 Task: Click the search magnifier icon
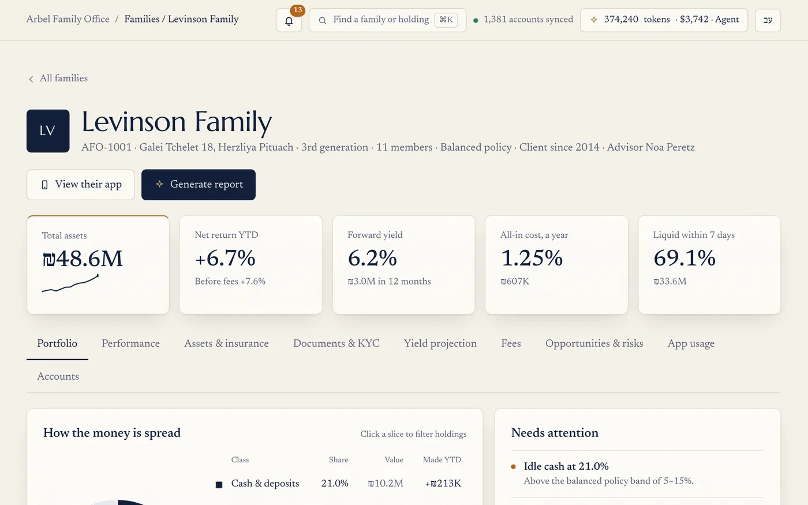click(323, 20)
